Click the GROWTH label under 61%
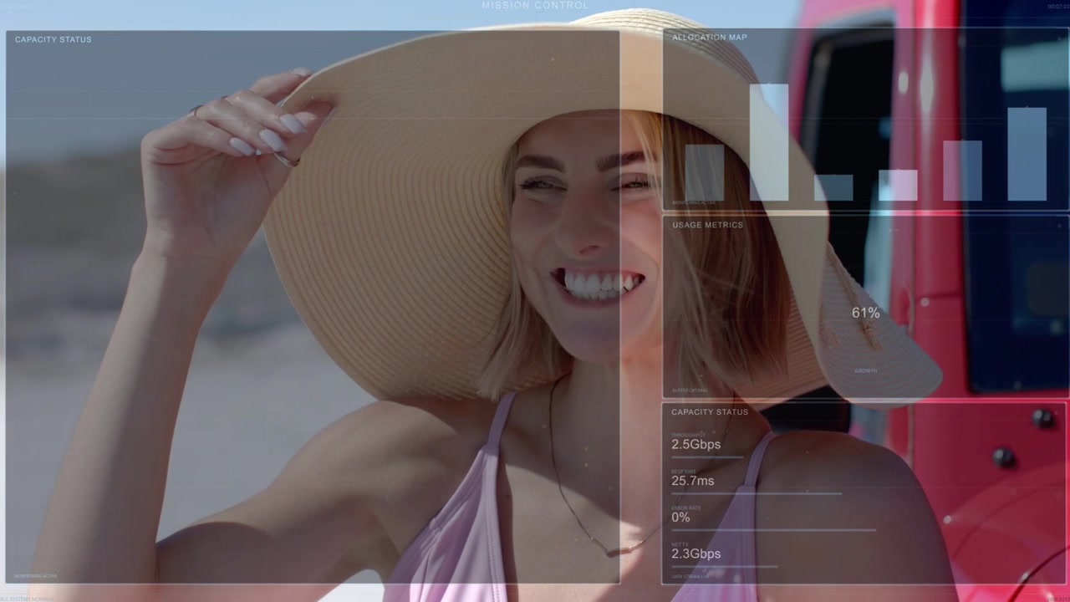The image size is (1070, 602). (866, 370)
